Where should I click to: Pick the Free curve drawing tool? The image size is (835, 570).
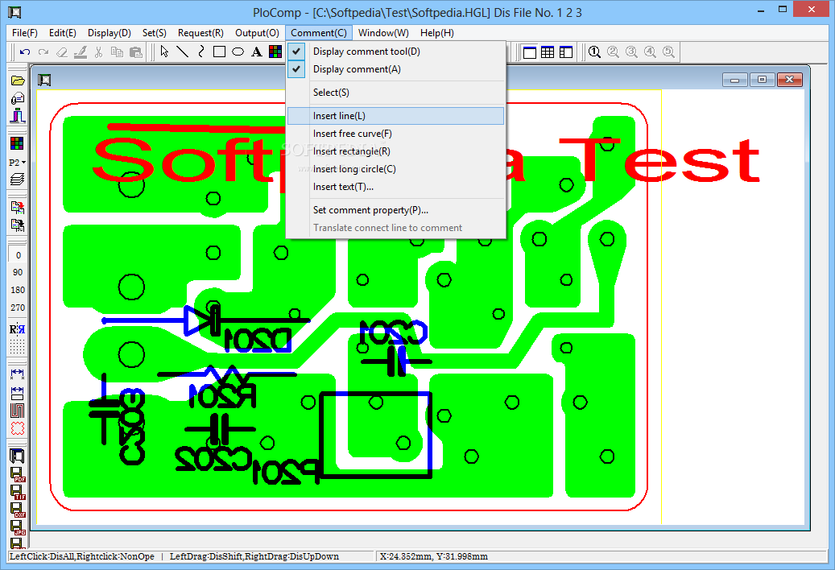(x=200, y=52)
